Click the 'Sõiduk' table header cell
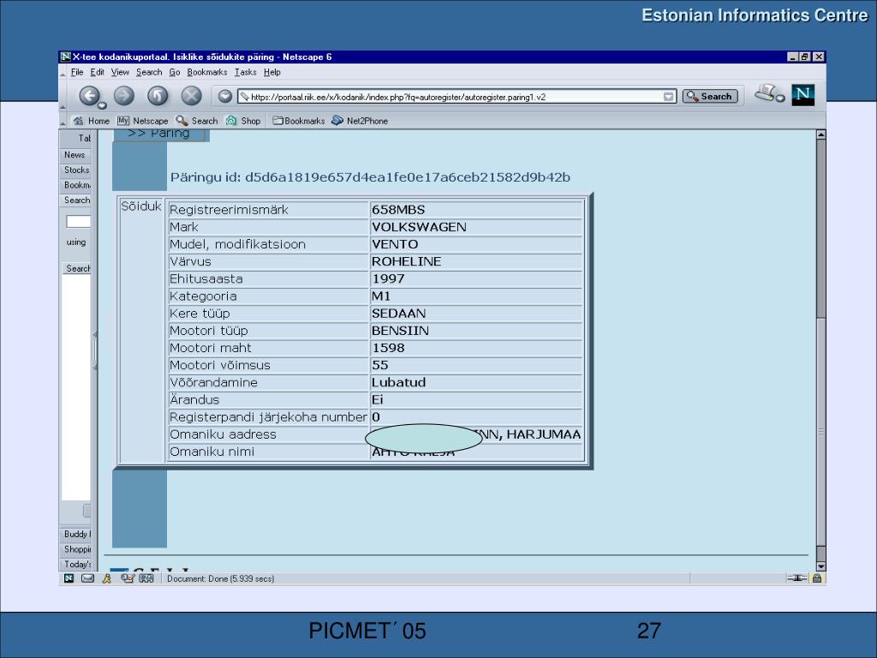This screenshot has width=877, height=658. (x=141, y=330)
